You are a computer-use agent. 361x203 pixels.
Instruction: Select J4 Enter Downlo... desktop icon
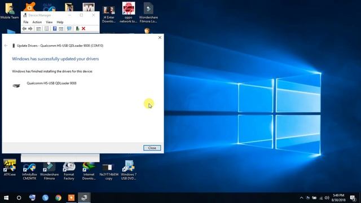pyautogui.click(x=109, y=14)
